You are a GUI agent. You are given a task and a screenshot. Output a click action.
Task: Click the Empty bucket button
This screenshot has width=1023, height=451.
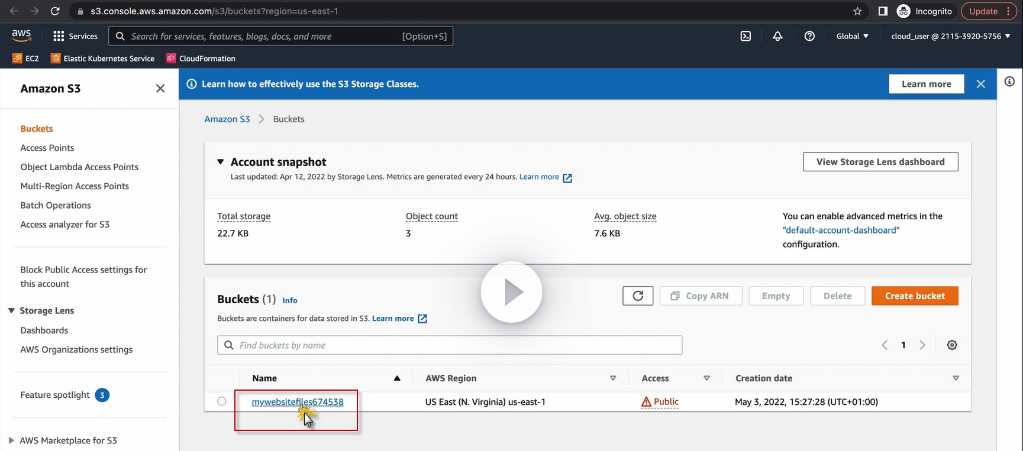776,296
